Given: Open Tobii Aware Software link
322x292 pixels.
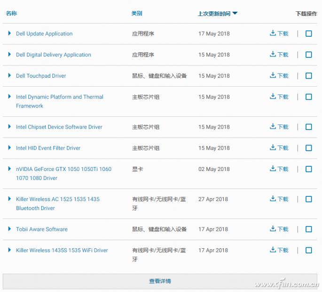Looking at the screenshot, I should 42,229.
